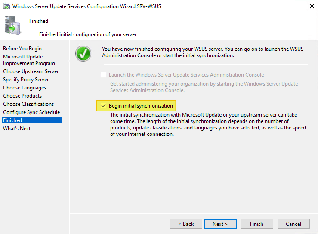
Task: Close the WSUS Configuration Wizard window
Action: tap(312, 6)
